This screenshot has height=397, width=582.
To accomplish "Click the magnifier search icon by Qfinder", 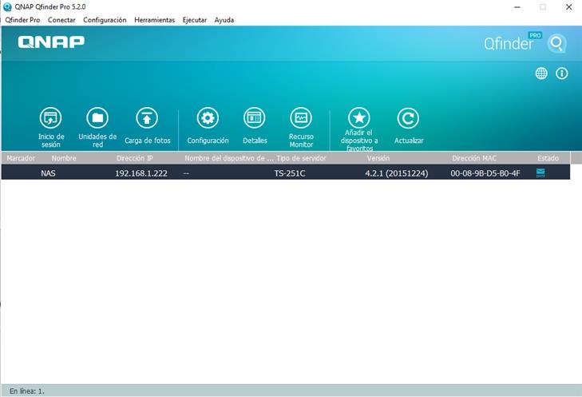I will (x=556, y=43).
